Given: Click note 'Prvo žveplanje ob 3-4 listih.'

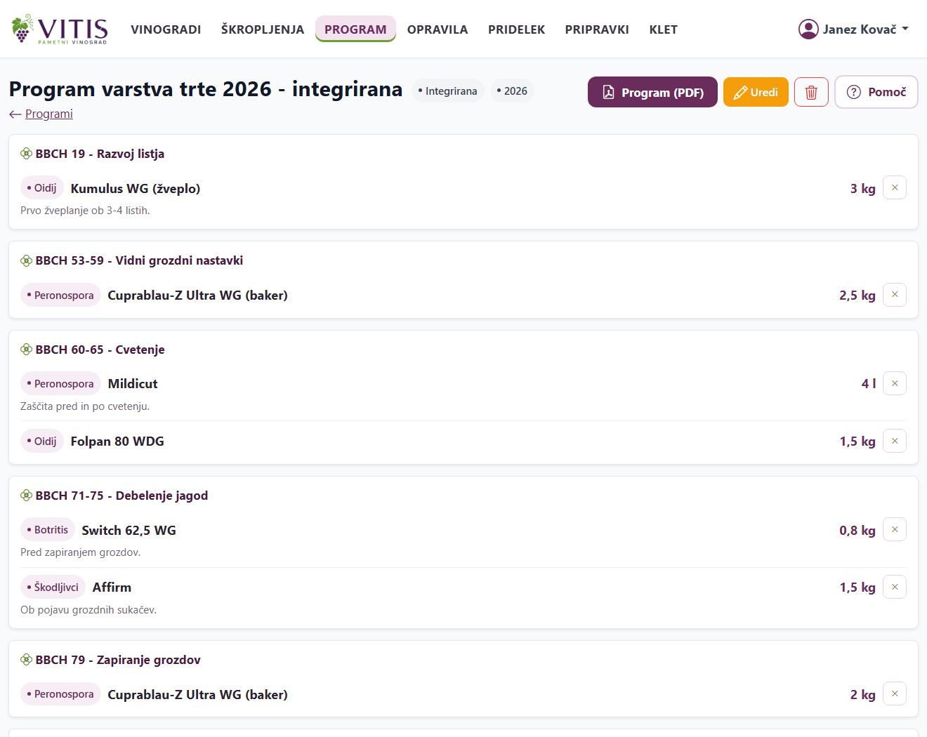Looking at the screenshot, I should click(x=85, y=211).
